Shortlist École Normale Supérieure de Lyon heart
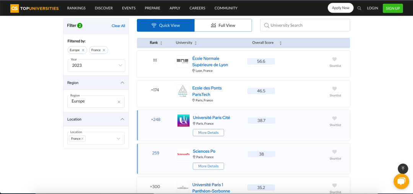This screenshot has width=413, height=194. [335, 59]
